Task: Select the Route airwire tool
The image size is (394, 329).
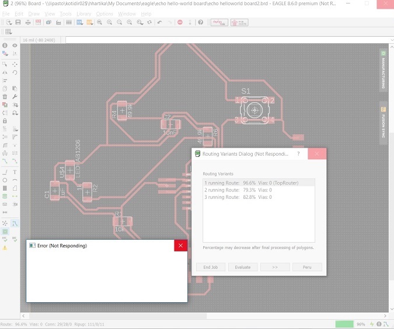Action: pos(5,161)
